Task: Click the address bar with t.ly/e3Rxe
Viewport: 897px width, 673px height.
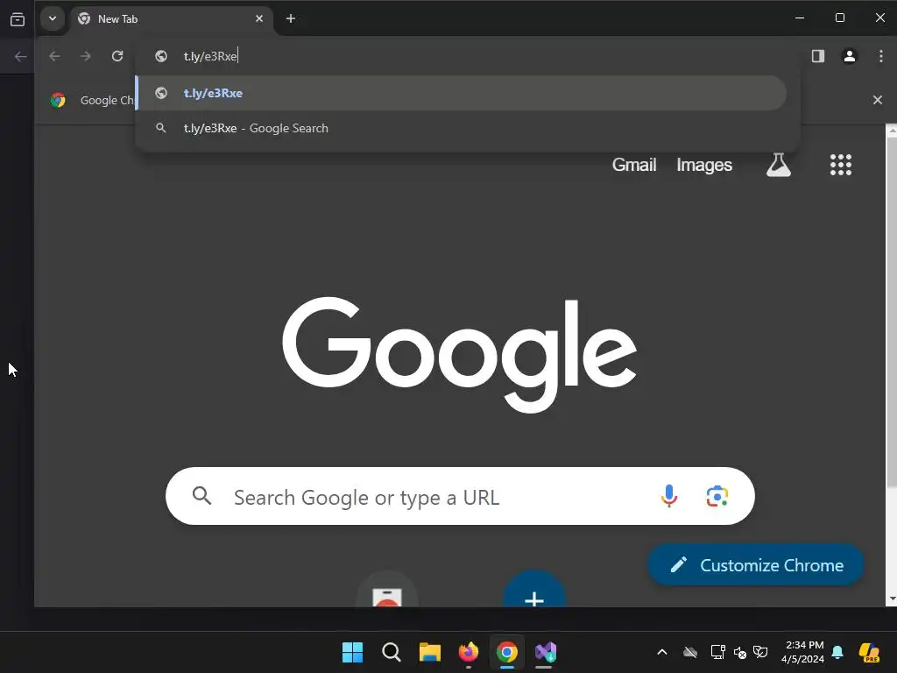Action: (466, 56)
